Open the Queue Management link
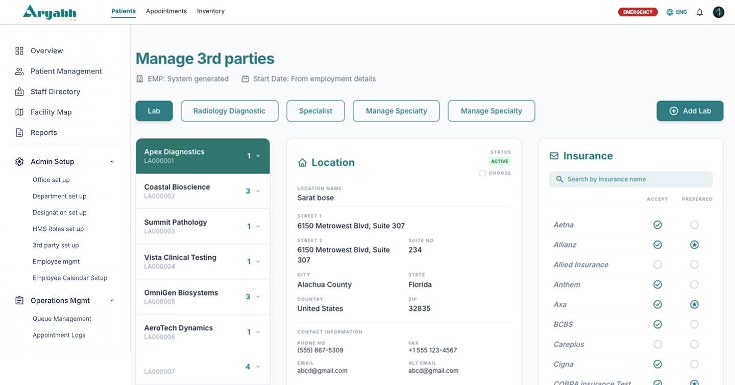Image resolution: width=735 pixels, height=385 pixels. [x=62, y=319]
